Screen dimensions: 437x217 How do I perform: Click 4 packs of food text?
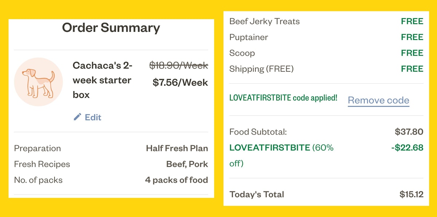click(x=177, y=180)
